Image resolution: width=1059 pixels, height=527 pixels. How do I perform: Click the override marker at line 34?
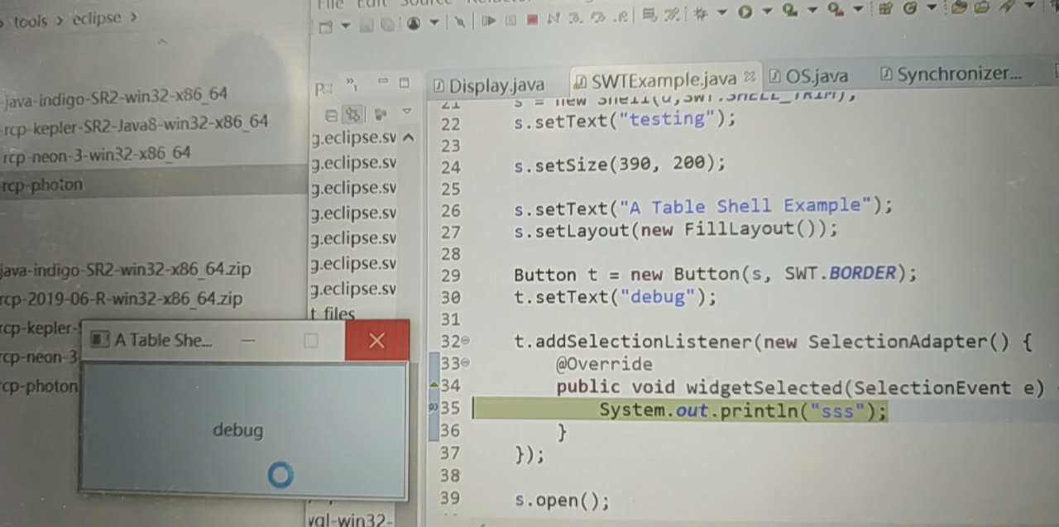pos(434,385)
